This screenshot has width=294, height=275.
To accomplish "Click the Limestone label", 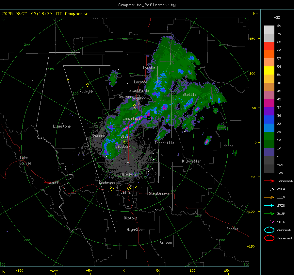I will point(62,126).
